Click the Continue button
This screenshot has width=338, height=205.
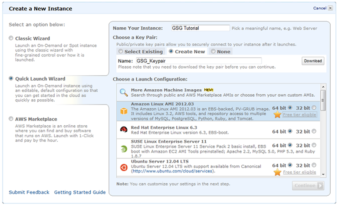point(308,185)
